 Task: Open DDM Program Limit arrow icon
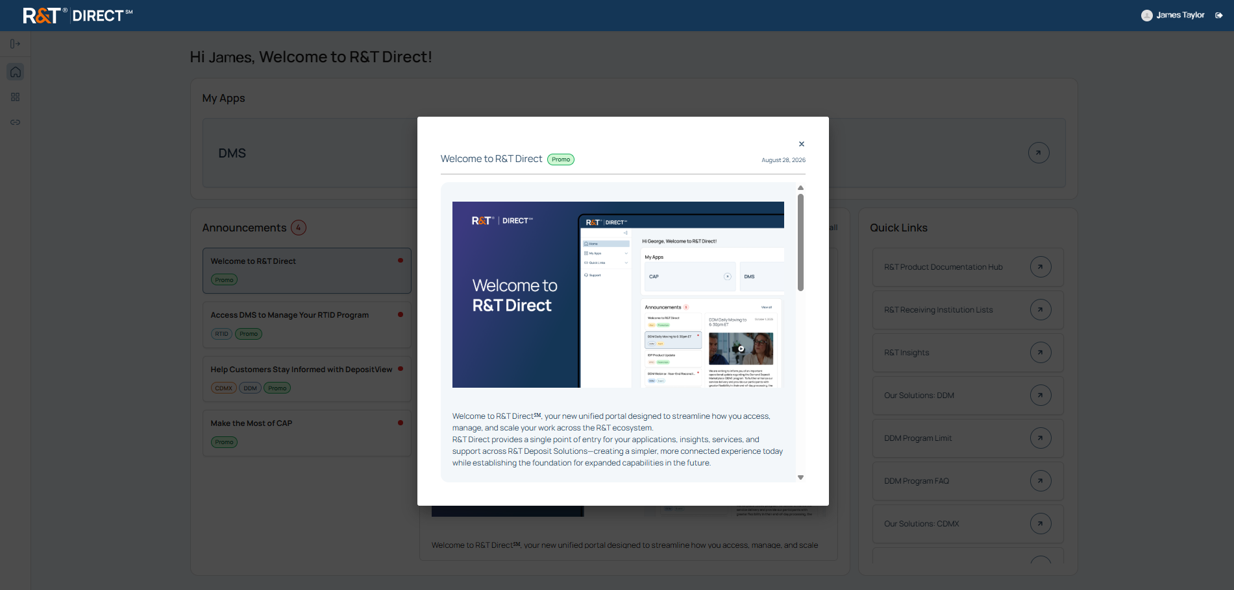1041,438
